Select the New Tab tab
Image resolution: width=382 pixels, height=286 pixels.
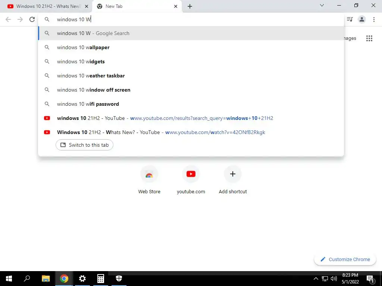point(137,7)
